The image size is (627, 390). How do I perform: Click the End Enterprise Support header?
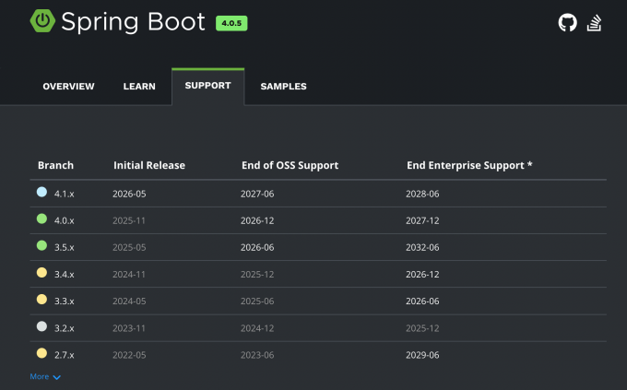coord(469,166)
